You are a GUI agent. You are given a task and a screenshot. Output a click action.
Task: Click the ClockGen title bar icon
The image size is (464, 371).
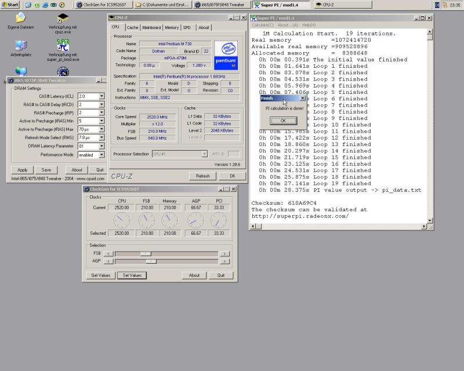[x=86, y=189]
